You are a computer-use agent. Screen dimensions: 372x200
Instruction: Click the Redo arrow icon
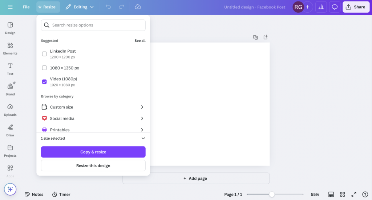pos(121,7)
